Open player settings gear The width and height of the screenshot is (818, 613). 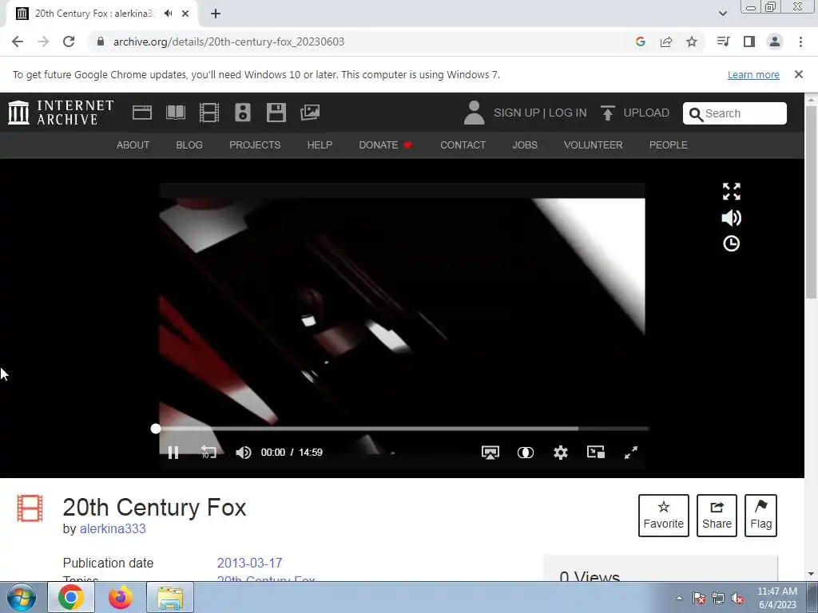click(561, 453)
